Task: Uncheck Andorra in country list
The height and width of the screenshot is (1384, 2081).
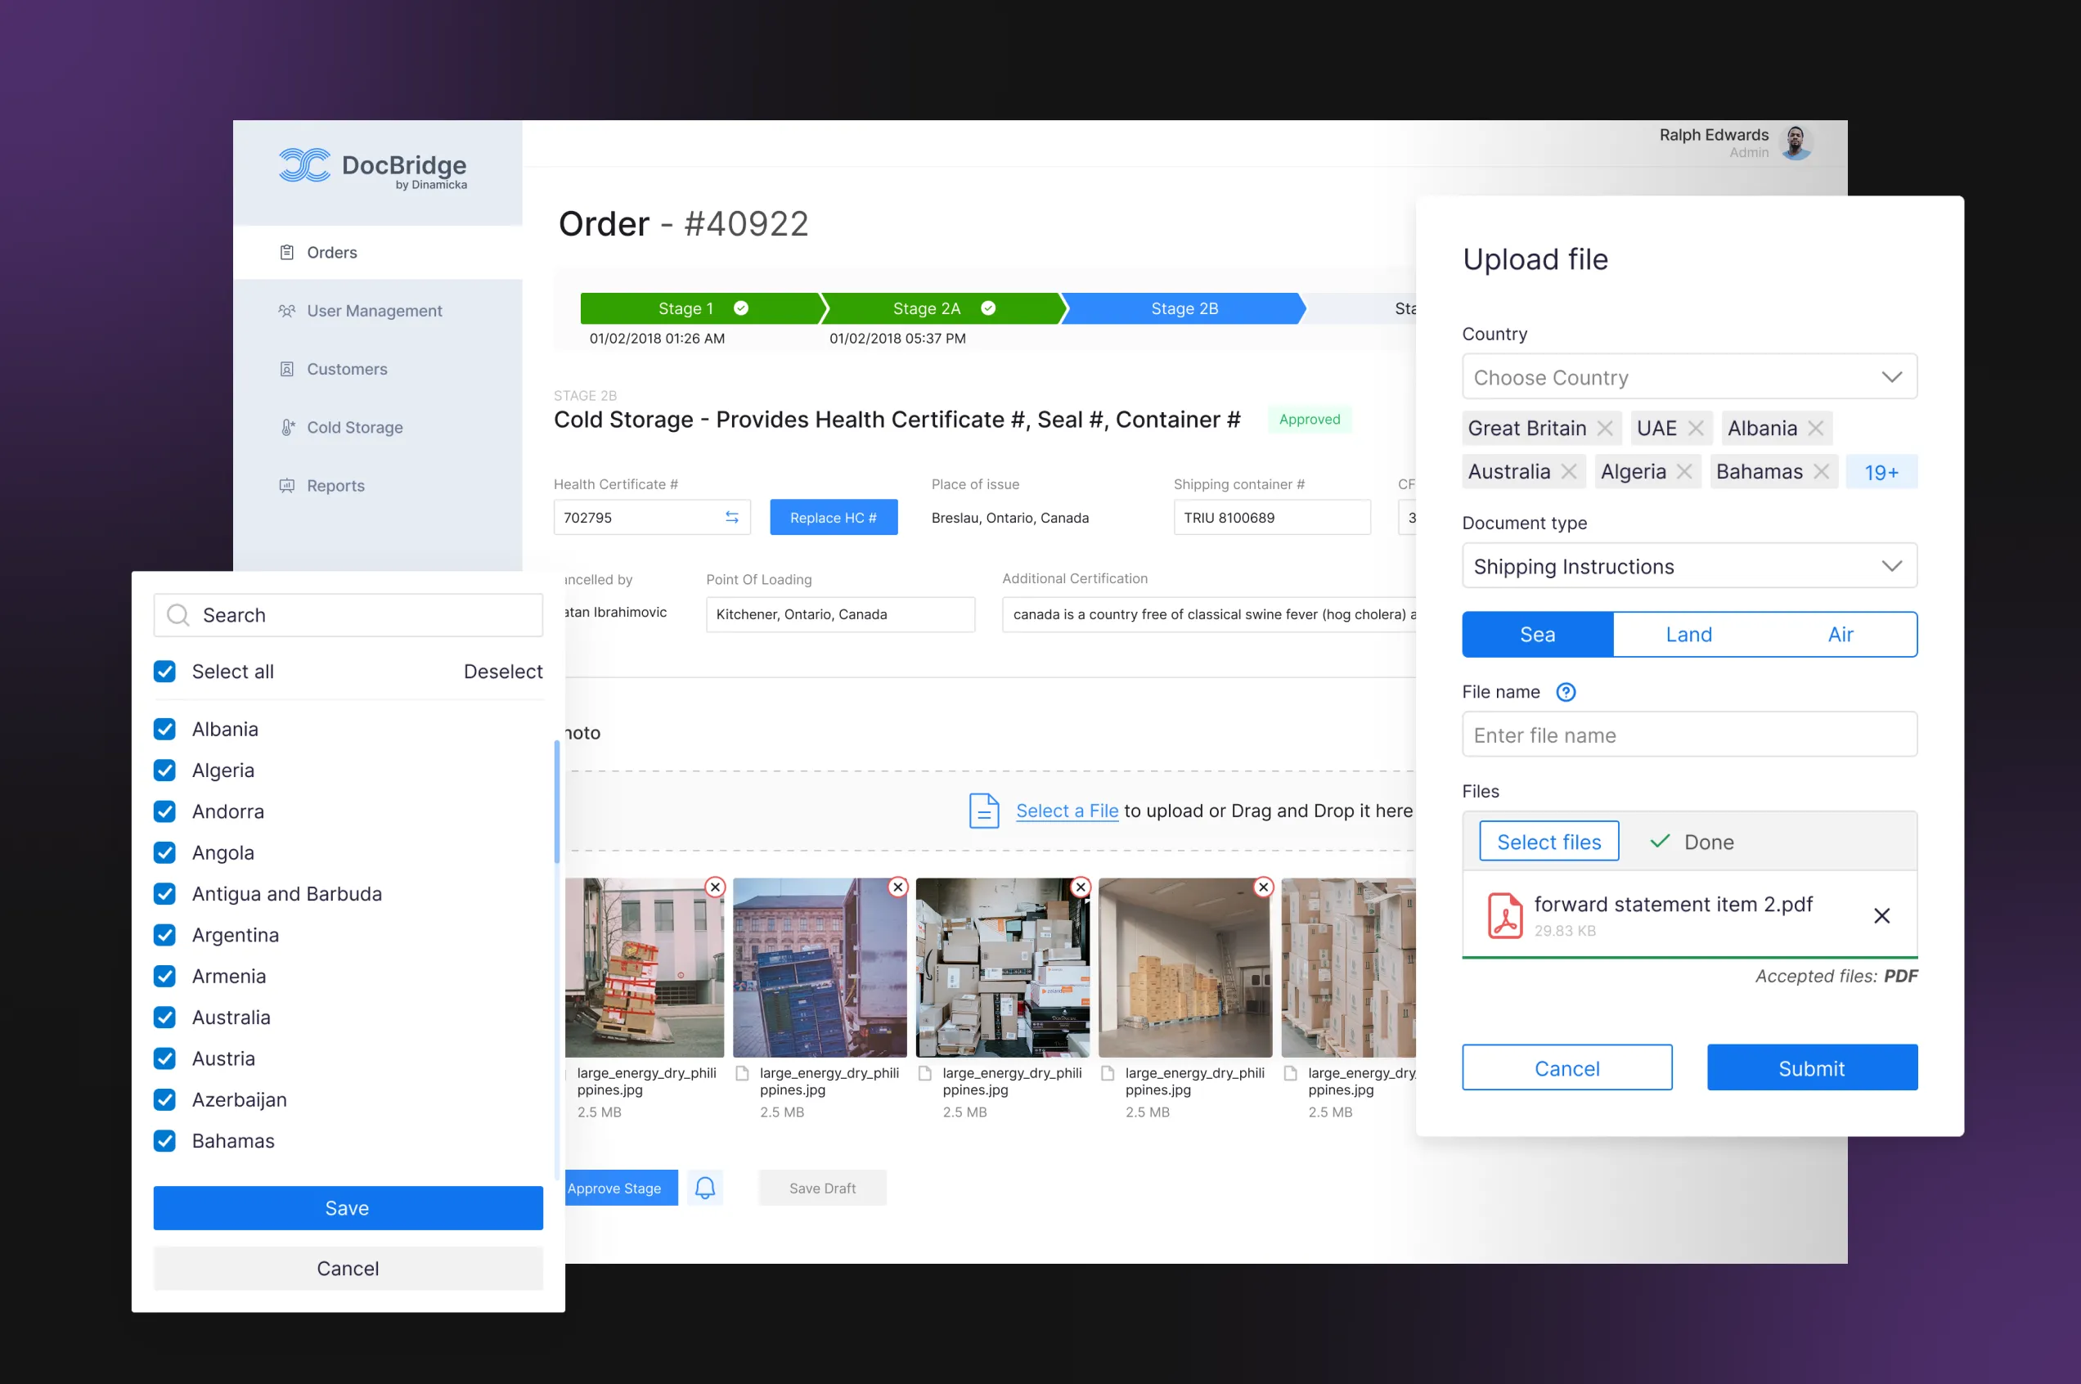Action: 164,811
